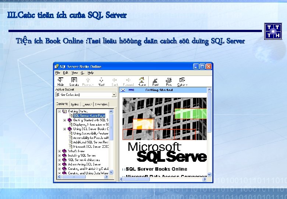Expand the Installing SQL Server node
This screenshot has width=287, height=199.
click(x=59, y=156)
